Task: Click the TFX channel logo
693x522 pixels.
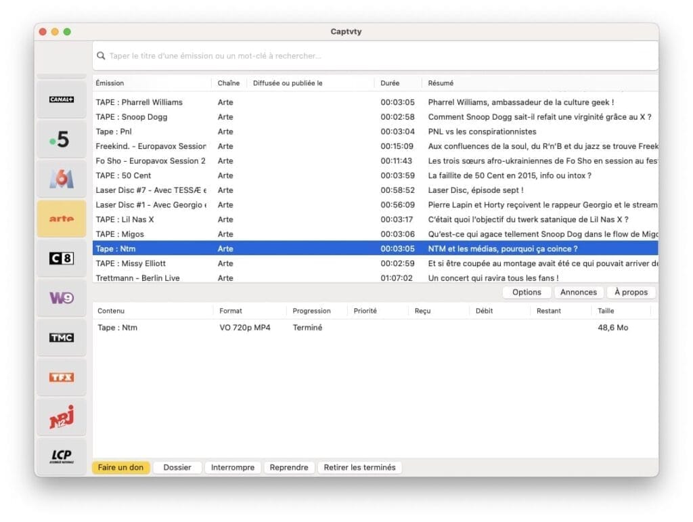Action: [x=62, y=377]
